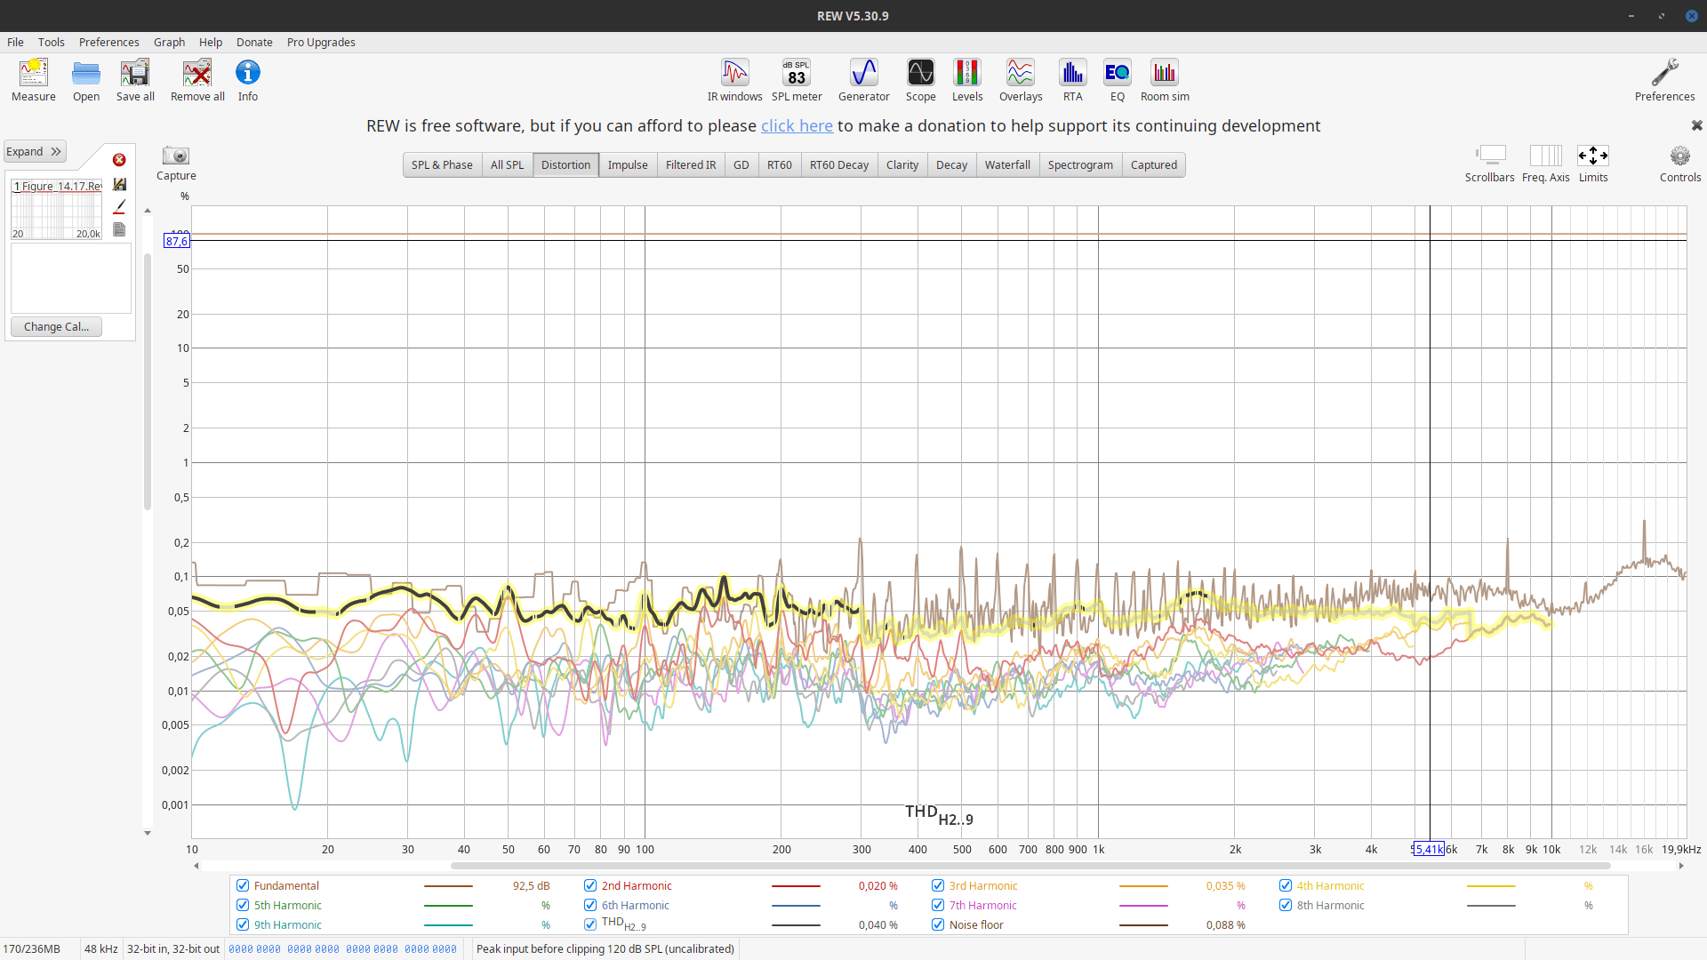
Task: Toggle graph Scrollbars
Action: point(1490,164)
